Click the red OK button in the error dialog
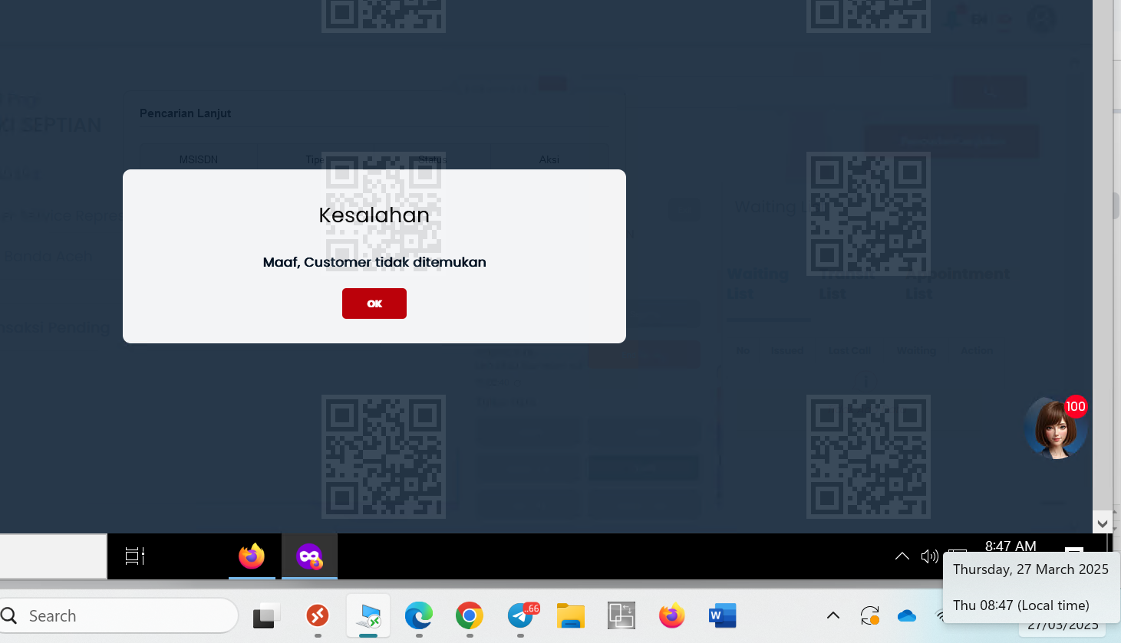 tap(374, 303)
